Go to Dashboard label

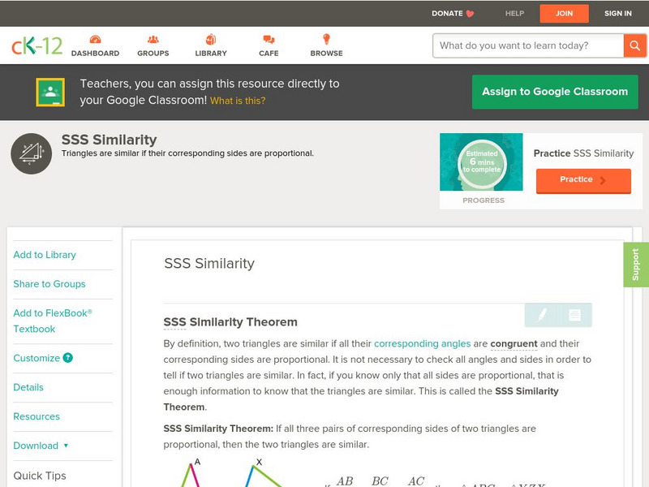(x=95, y=54)
